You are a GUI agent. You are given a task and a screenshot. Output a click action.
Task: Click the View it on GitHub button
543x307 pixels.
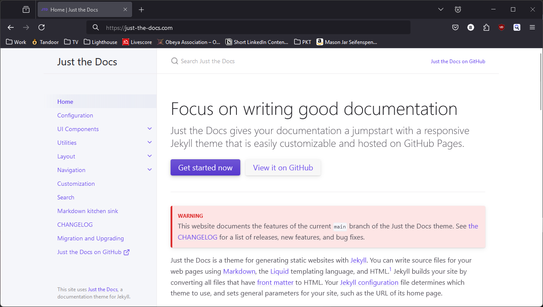click(x=283, y=167)
